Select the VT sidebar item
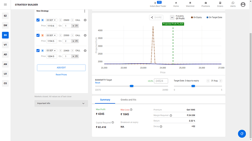252x141 pixels. (x=5, y=45)
